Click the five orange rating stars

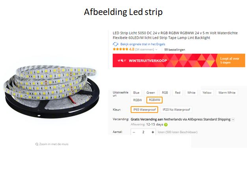[x=121, y=49]
